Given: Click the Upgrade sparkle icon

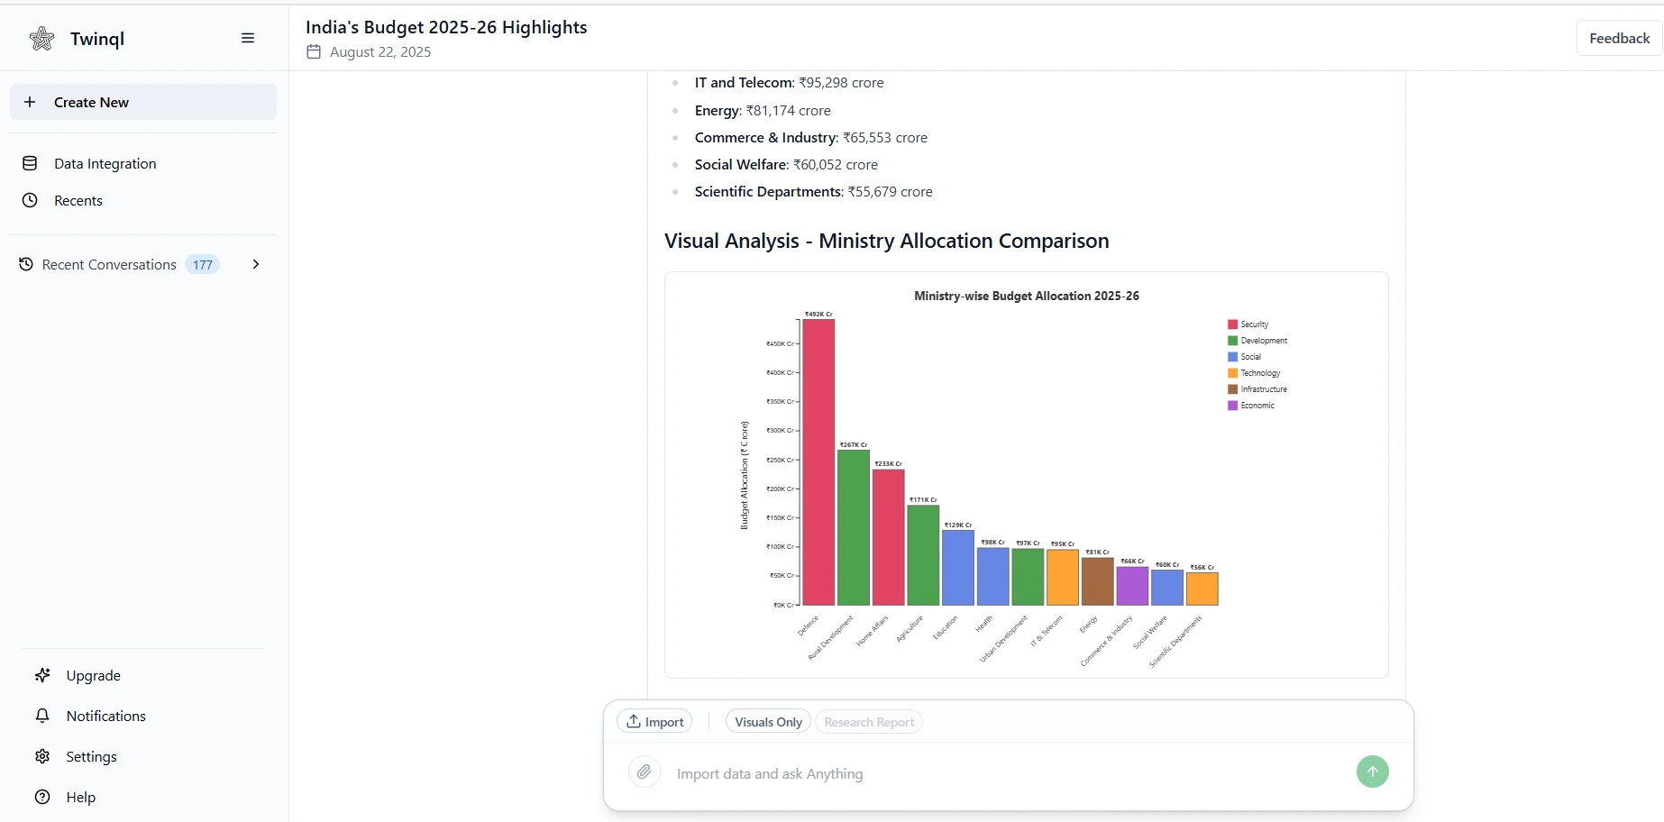Looking at the screenshot, I should coord(42,675).
